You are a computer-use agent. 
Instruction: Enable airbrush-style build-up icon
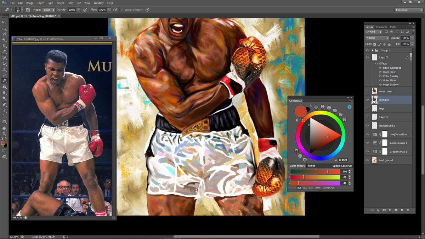tap(115, 10)
